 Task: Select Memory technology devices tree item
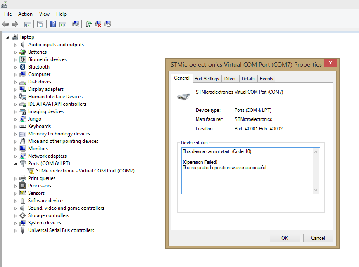click(59, 134)
